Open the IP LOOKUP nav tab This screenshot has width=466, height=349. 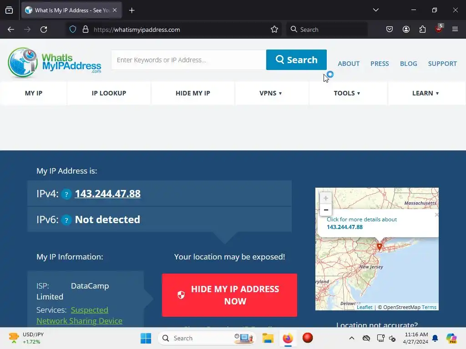109,93
